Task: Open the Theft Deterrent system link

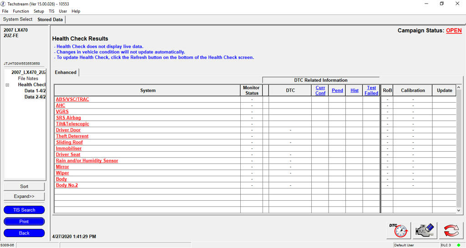Action: point(72,136)
